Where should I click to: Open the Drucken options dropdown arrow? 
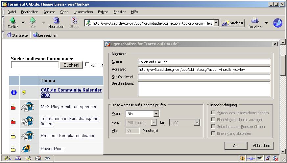266,23
